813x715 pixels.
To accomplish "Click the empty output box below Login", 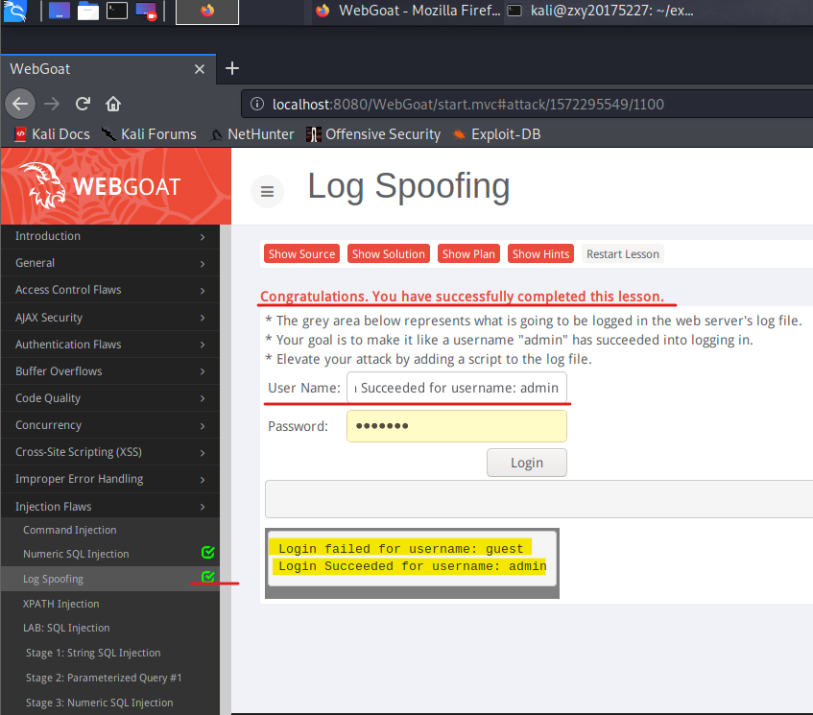I will [539, 499].
